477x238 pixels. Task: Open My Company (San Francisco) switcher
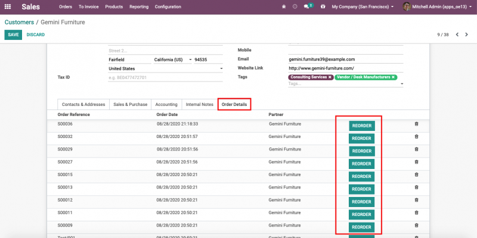pos(363,7)
